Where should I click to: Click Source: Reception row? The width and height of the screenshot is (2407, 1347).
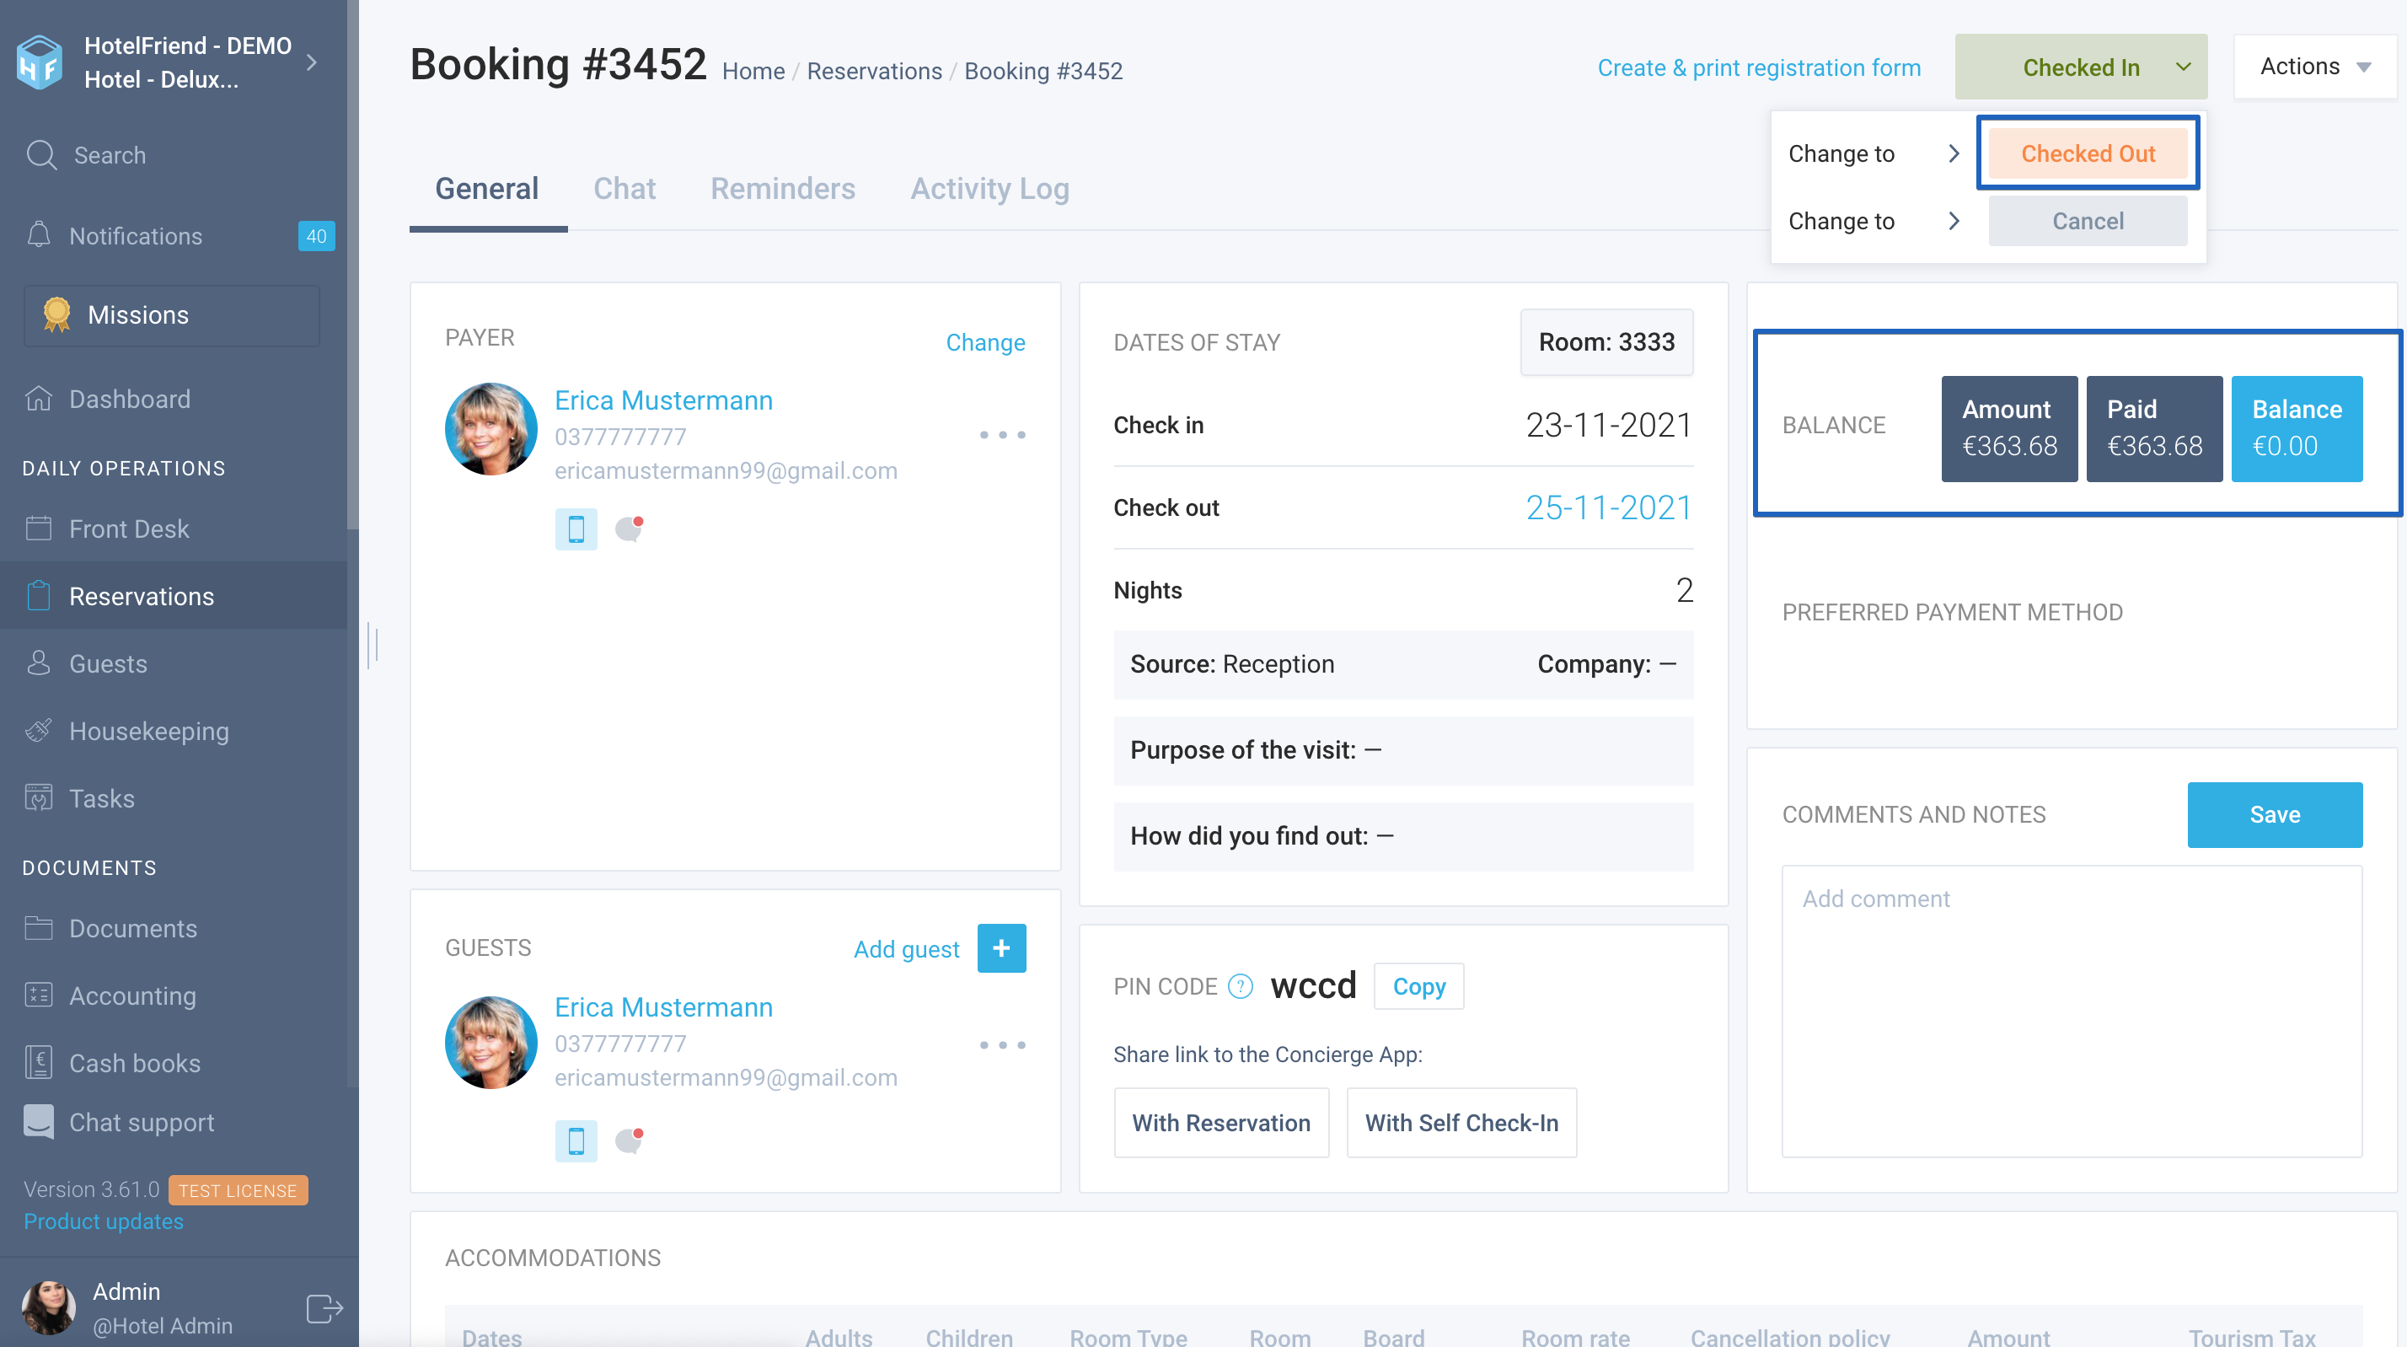click(1403, 663)
